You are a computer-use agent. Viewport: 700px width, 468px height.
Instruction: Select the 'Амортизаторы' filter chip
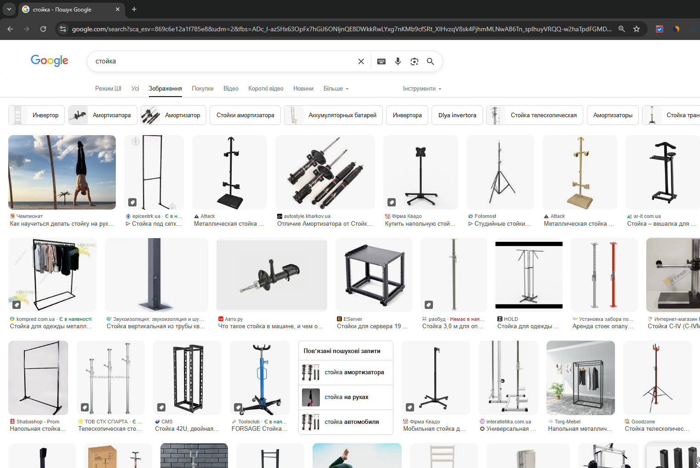613,115
